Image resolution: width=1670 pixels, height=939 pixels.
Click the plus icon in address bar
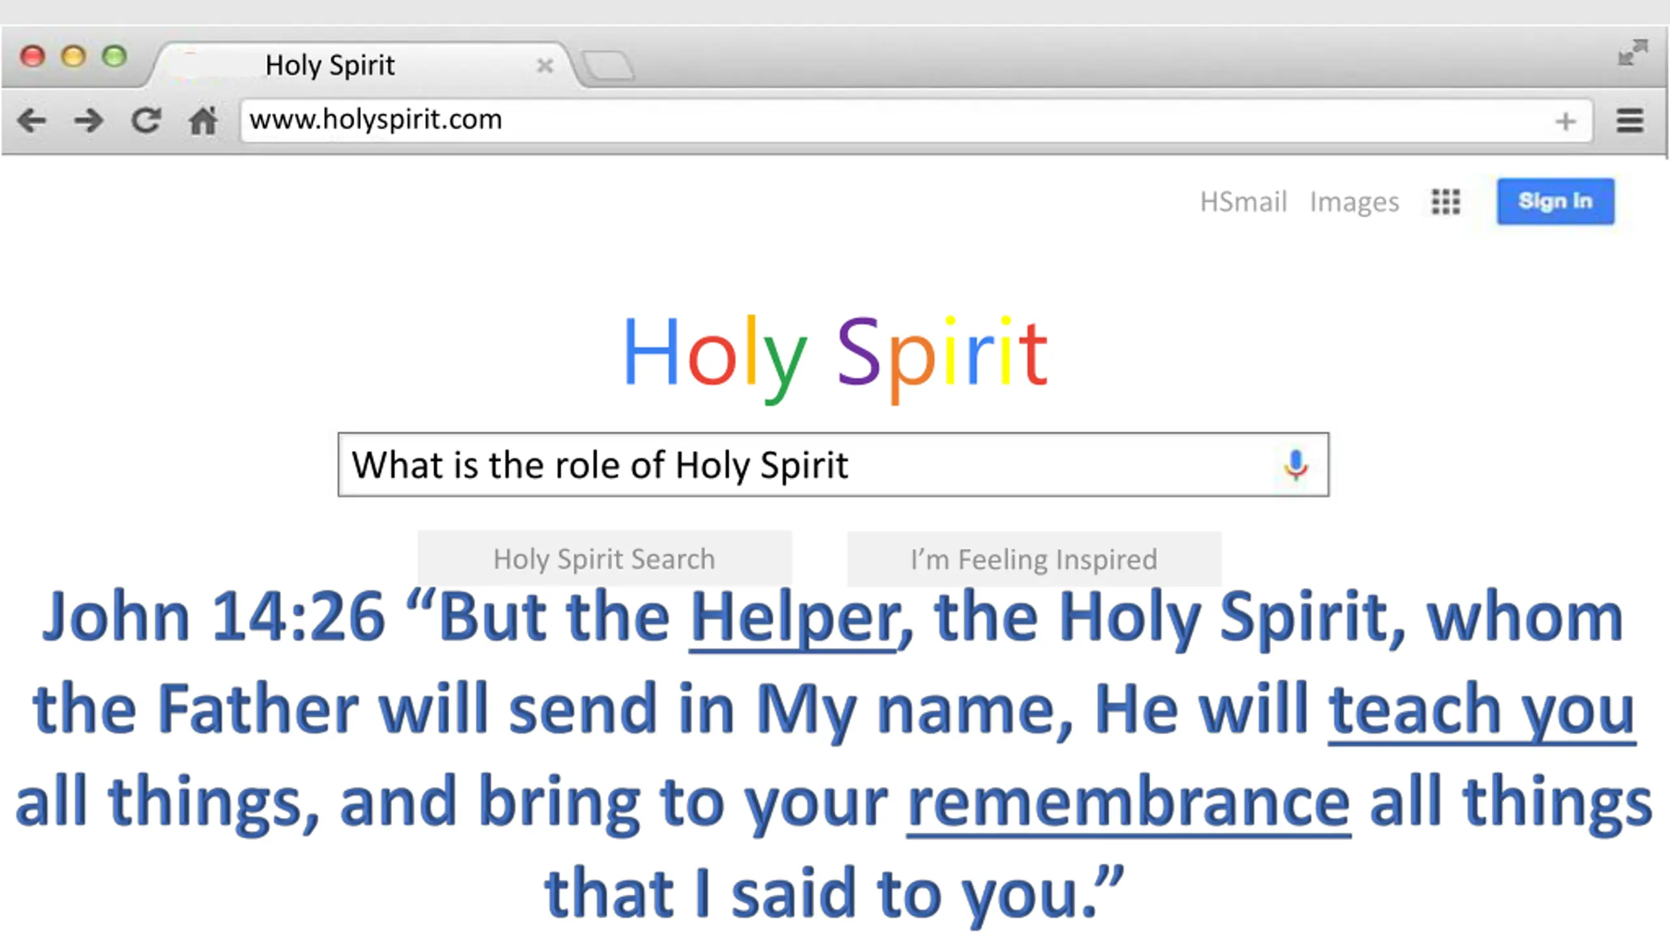point(1566,121)
